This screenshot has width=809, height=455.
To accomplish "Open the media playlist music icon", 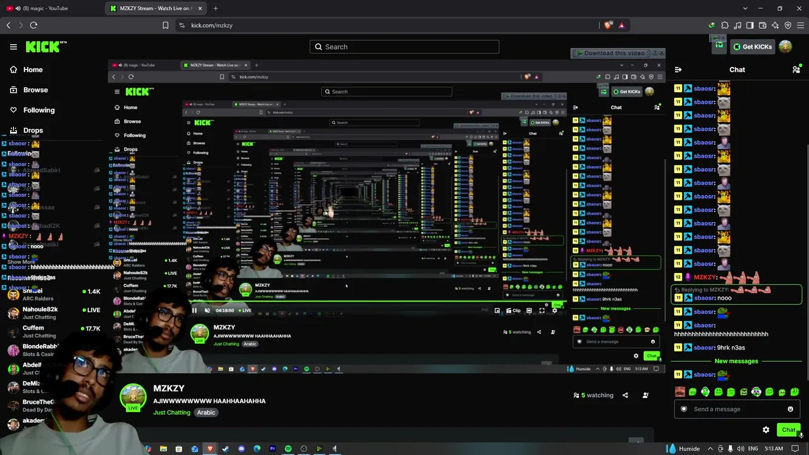I will coord(737,25).
